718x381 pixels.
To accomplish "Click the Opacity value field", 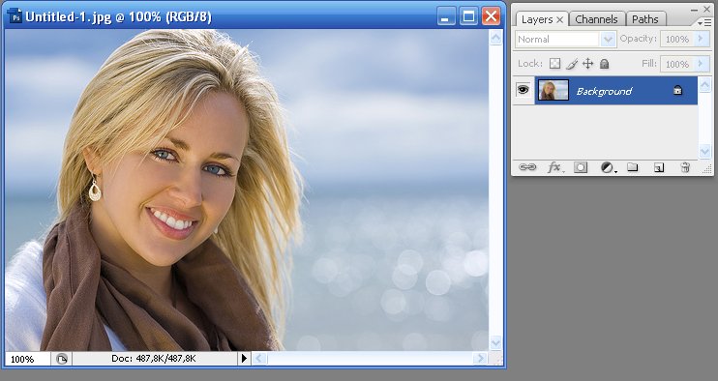I will (676, 40).
